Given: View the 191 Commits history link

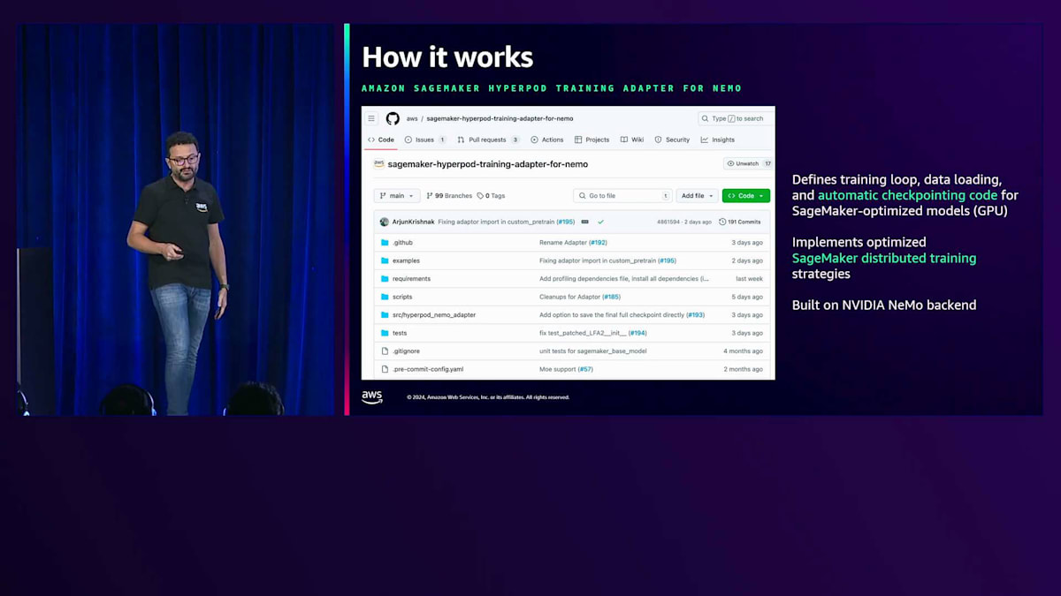Looking at the screenshot, I should [x=740, y=222].
